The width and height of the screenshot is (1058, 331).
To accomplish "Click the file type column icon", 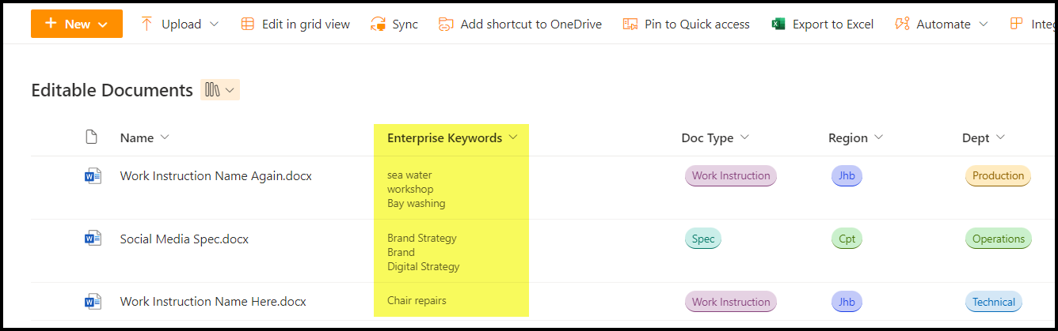I will coord(92,137).
